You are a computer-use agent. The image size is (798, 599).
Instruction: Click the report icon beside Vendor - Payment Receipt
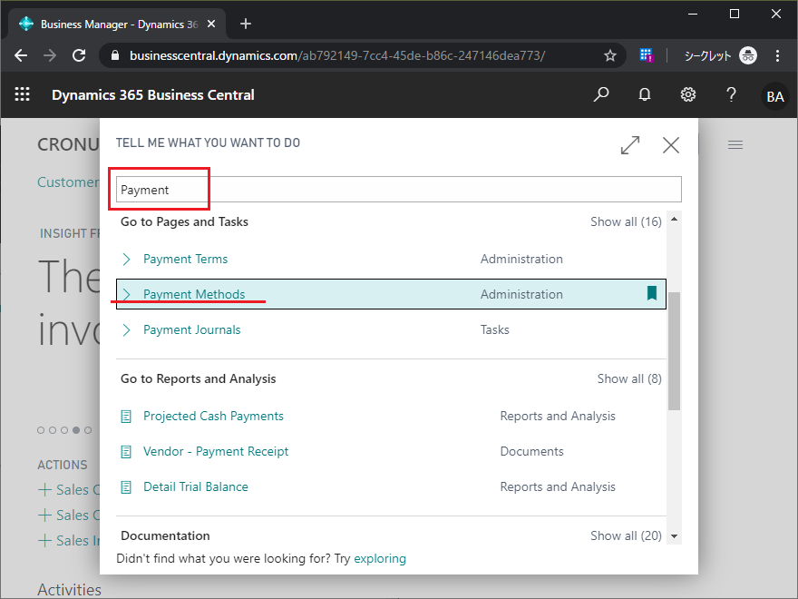tap(126, 452)
